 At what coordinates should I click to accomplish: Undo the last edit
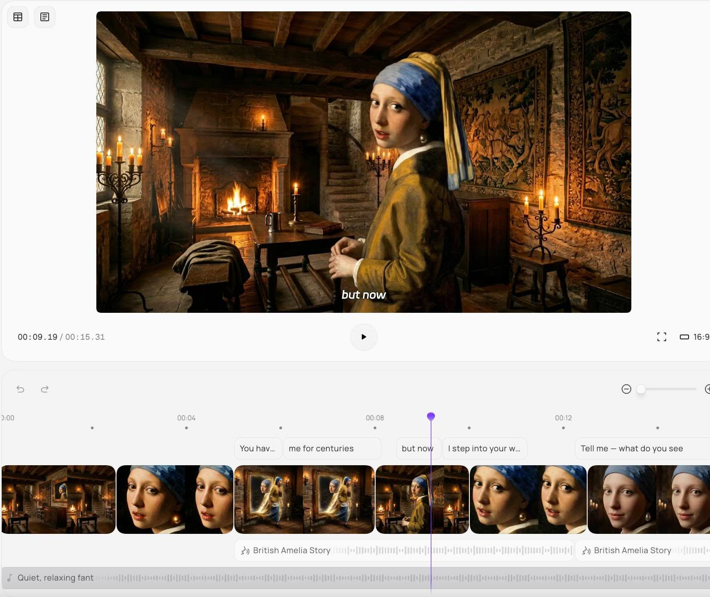[20, 389]
